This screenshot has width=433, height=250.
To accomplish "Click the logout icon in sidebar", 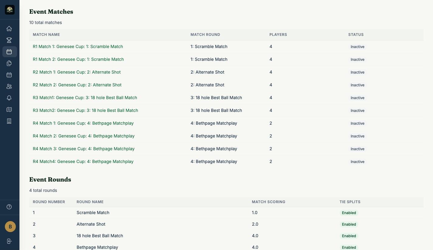I will pyautogui.click(x=9, y=241).
